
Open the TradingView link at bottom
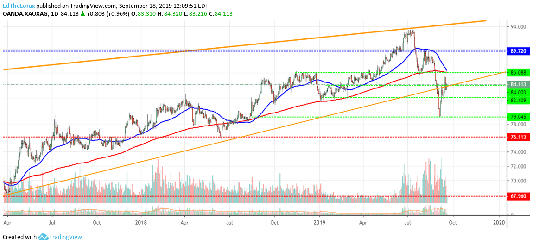point(66,237)
